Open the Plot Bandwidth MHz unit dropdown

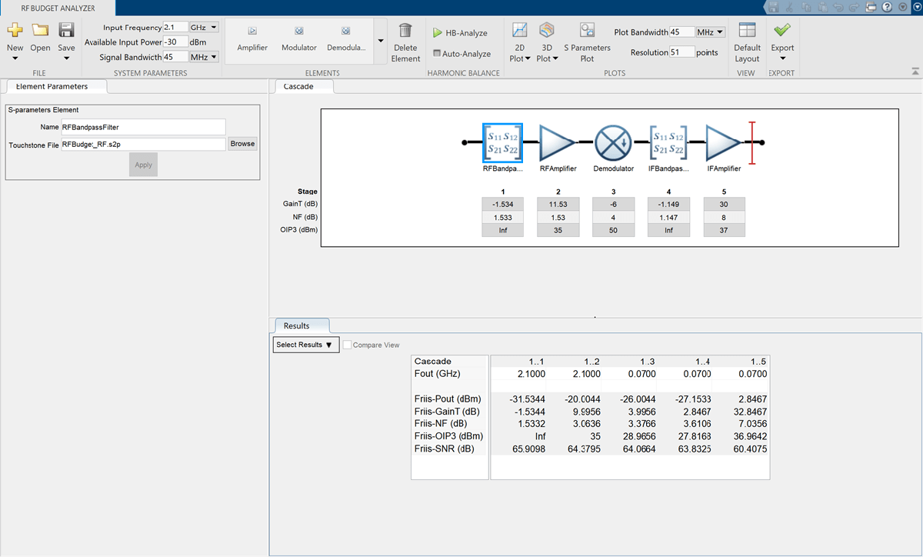coord(710,32)
